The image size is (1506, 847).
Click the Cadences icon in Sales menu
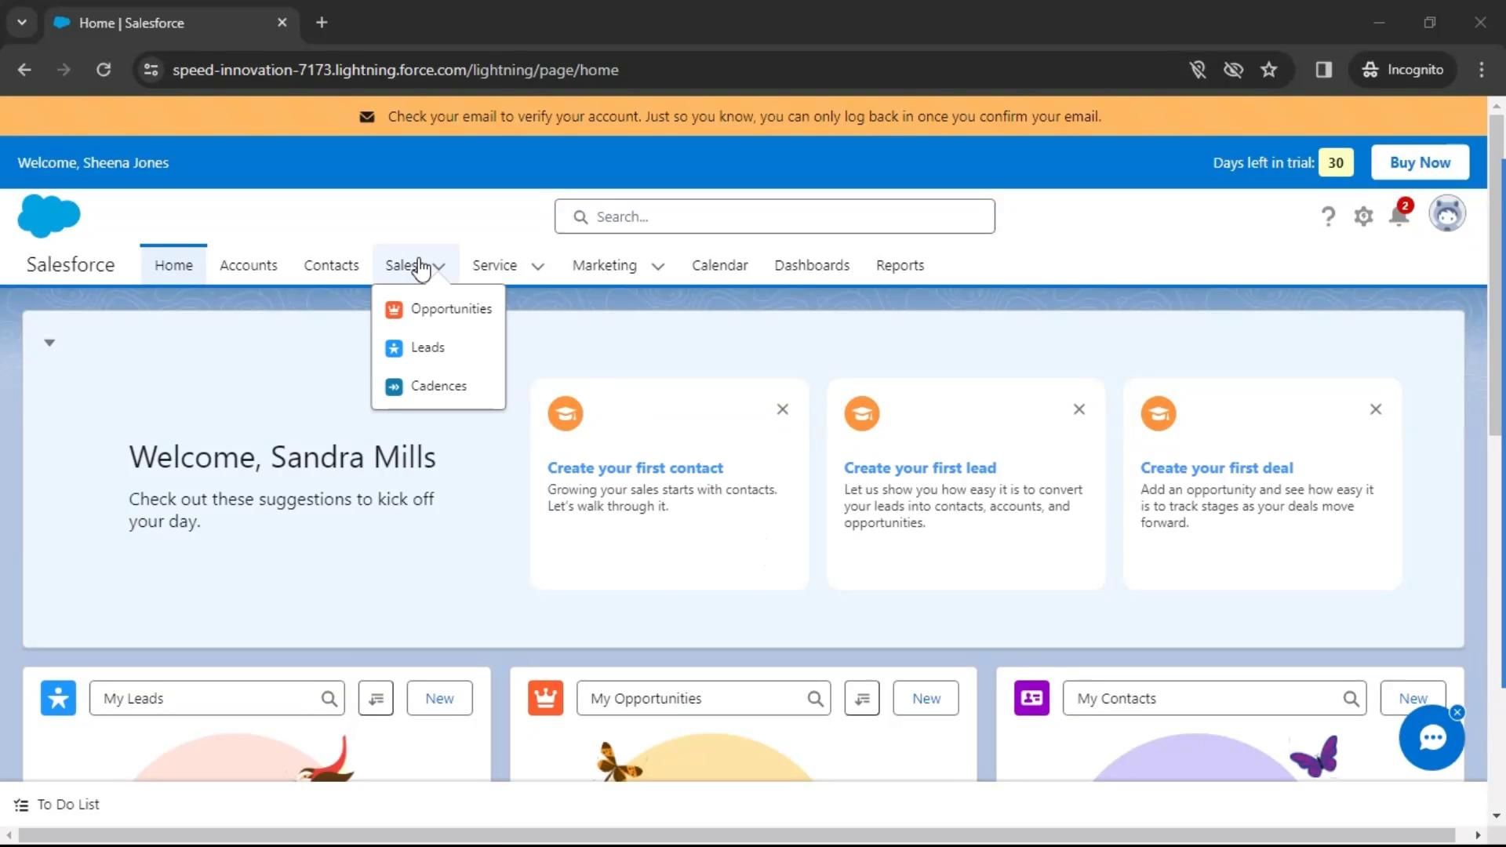(394, 387)
